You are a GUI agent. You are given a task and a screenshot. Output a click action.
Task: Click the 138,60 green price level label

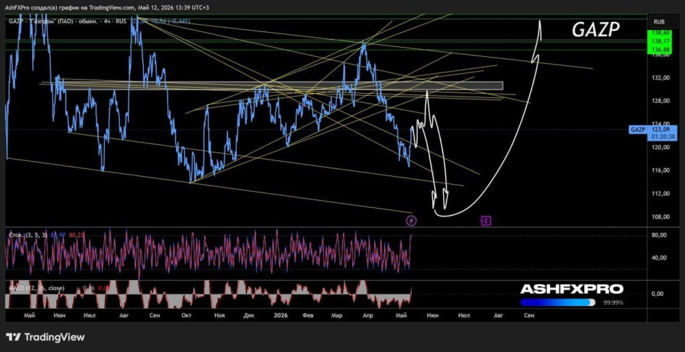point(660,33)
